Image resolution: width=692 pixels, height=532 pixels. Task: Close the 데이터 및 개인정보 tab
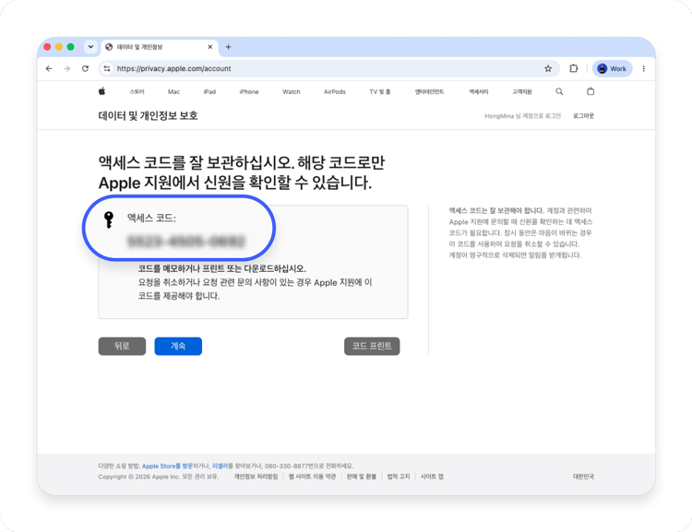(210, 47)
